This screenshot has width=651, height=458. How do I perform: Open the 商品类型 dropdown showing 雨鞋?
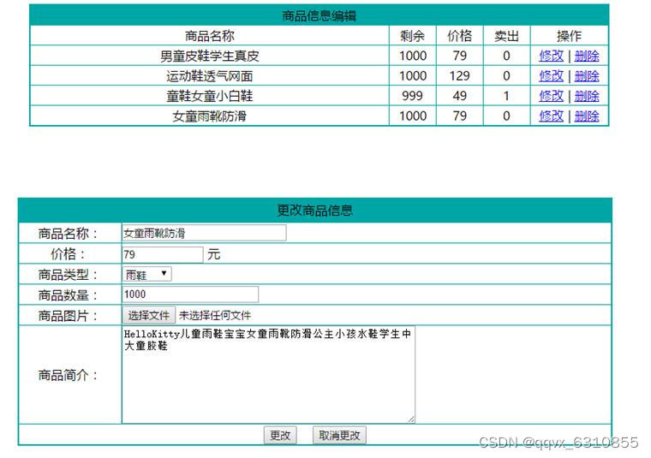tap(147, 274)
